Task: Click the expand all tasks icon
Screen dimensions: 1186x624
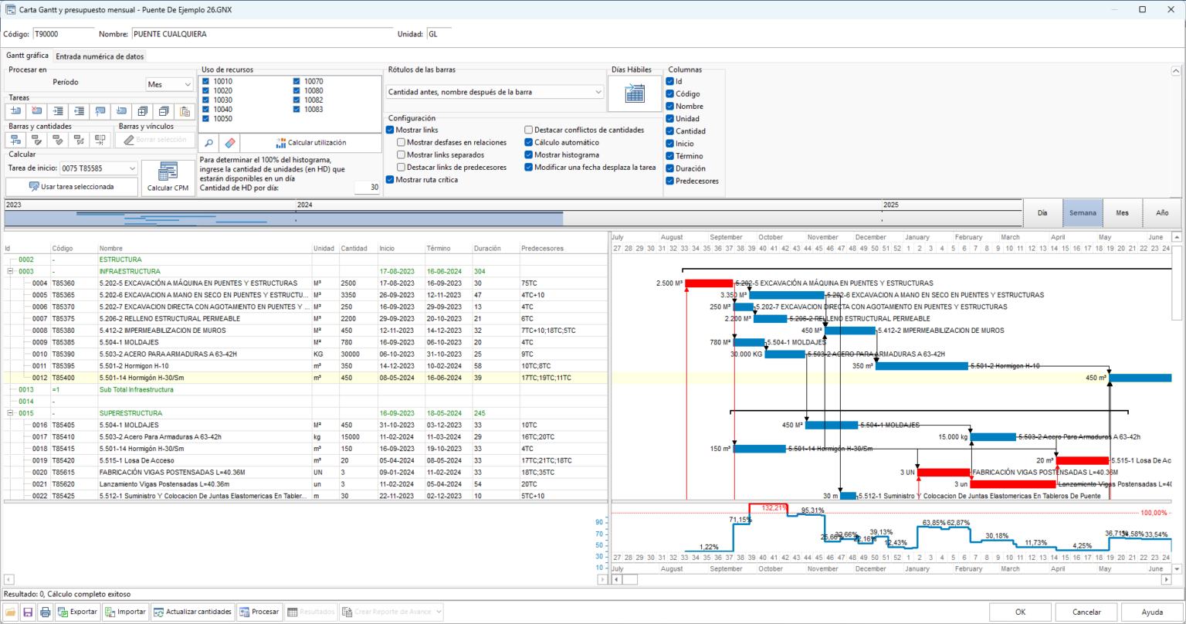Action: (x=142, y=111)
